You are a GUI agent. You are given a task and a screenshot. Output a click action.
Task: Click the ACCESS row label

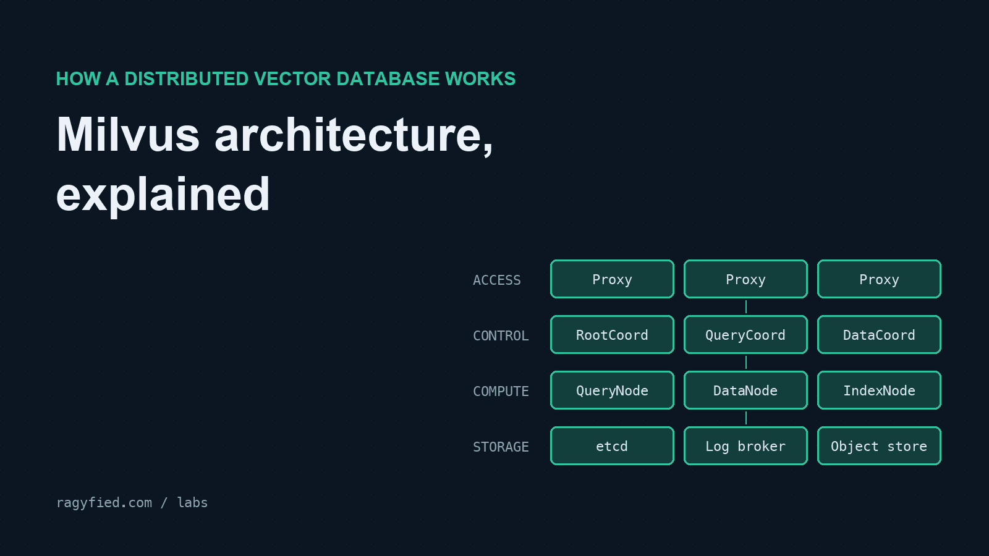click(x=497, y=280)
